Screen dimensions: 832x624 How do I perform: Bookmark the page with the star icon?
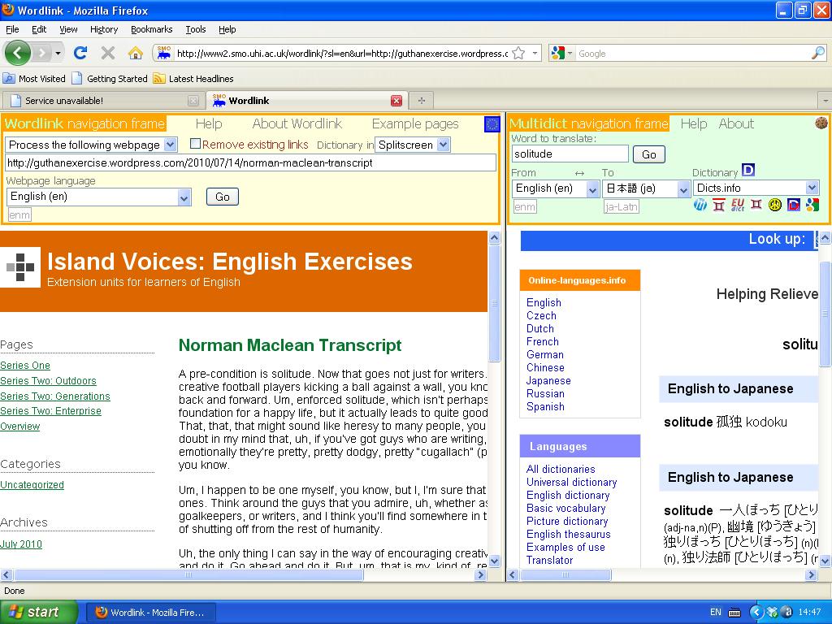tap(518, 54)
